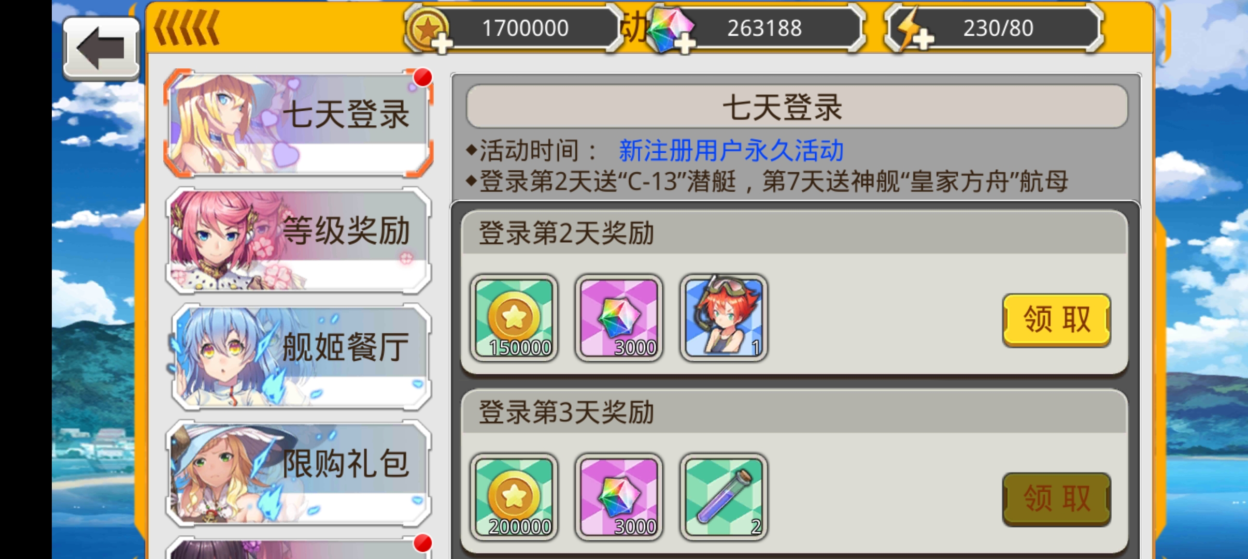Open the 七天登录 tab
This screenshot has width=1248, height=559.
pos(298,123)
